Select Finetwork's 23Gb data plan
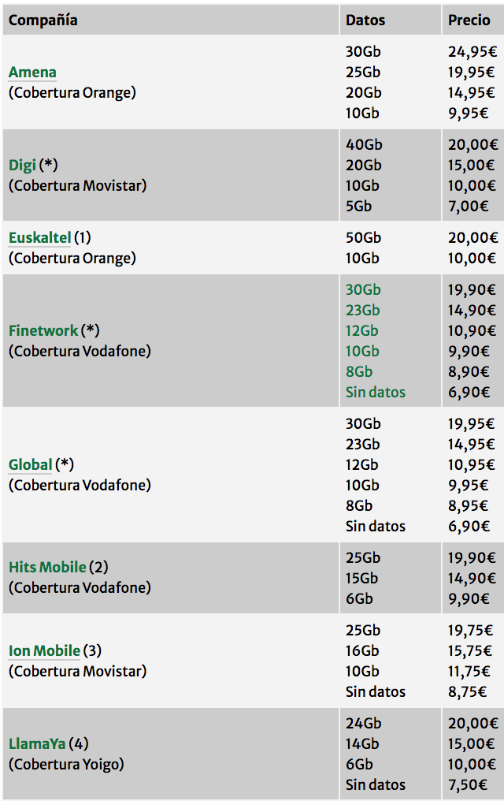The height and width of the screenshot is (801, 504). [x=363, y=310]
